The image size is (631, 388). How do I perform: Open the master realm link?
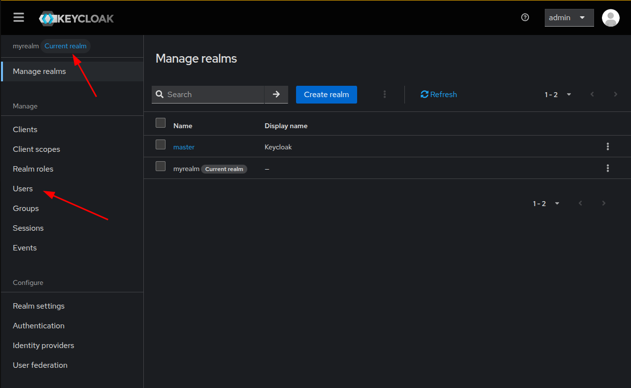184,147
